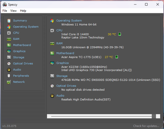Image resolution: width=164 pixels, height=129 pixels.
Task: Click the CPU heading link in summary
Action: point(59,30)
